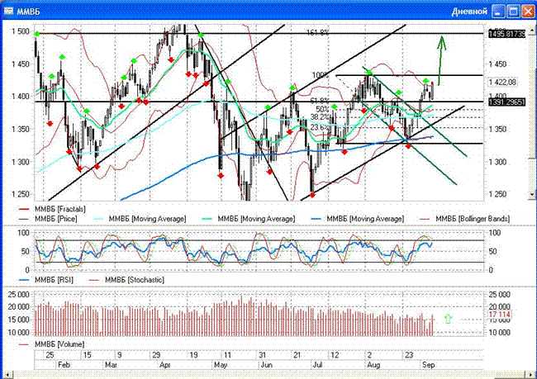The height and width of the screenshot is (379, 537).
Task: Click the Feb month label on time axis
Action: click(x=64, y=365)
